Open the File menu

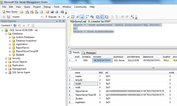(x=4, y=7)
